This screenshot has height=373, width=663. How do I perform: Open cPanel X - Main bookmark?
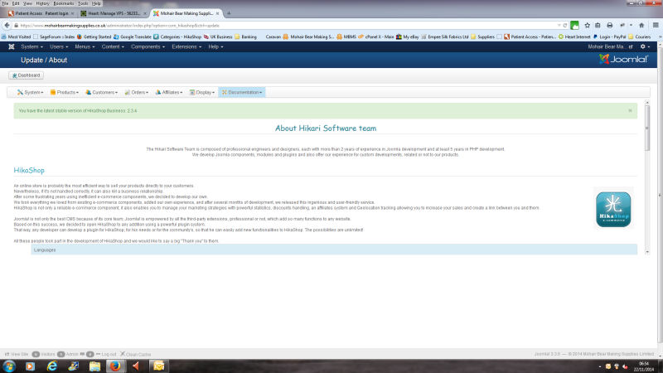click(376, 36)
